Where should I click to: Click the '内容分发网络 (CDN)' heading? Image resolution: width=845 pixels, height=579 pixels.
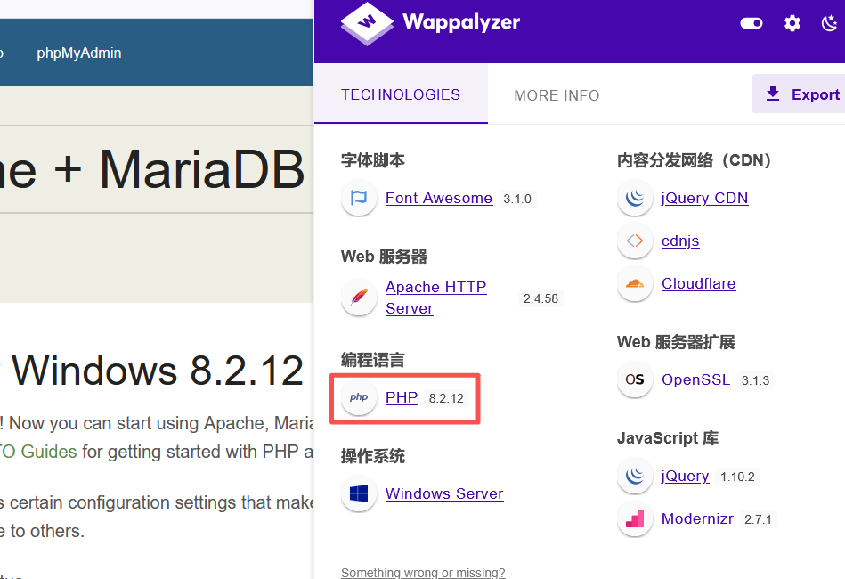click(x=695, y=160)
